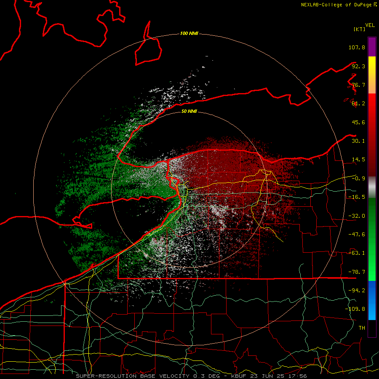The image size is (379, 379).
Task: Click the 76.7 velocity legend value
Action: click(358, 85)
